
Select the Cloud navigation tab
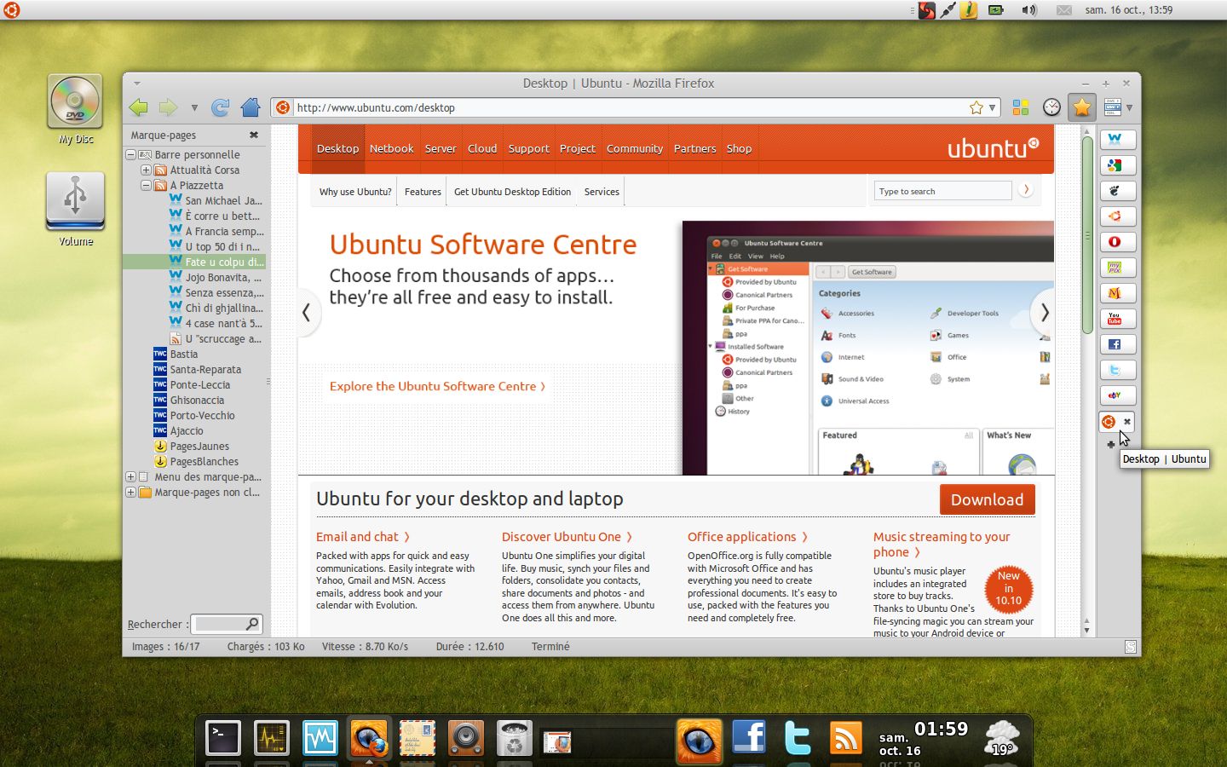[x=482, y=148]
